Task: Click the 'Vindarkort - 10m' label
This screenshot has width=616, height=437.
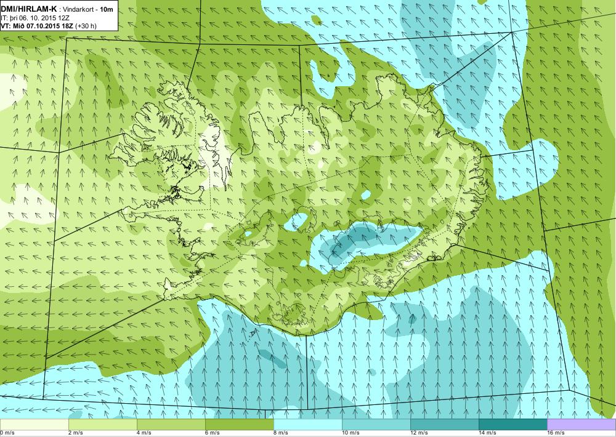Action: [x=88, y=9]
